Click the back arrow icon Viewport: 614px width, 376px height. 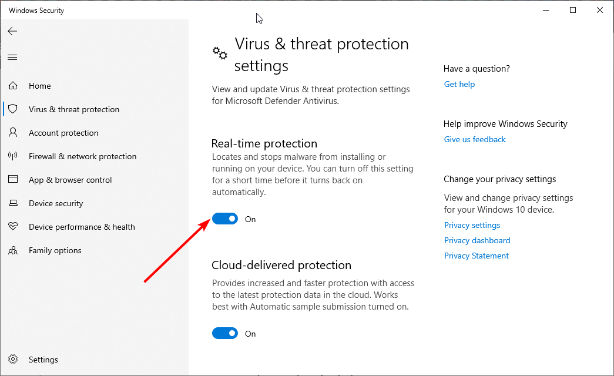click(x=12, y=31)
